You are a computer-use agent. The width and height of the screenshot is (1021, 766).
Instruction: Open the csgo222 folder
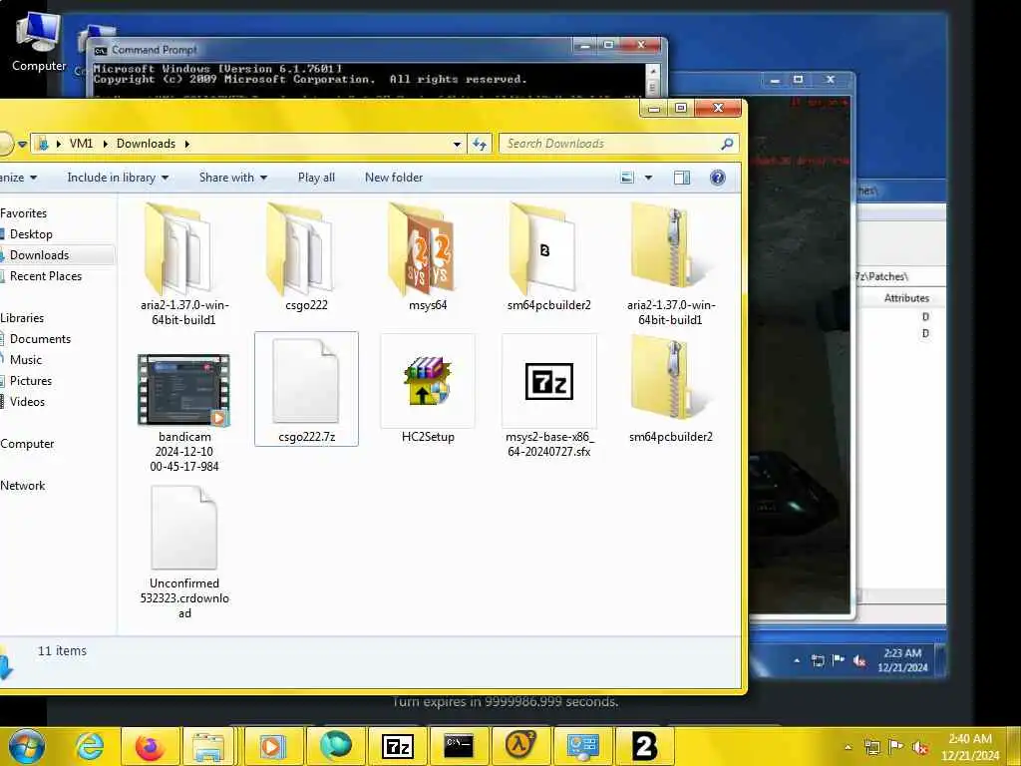coord(306,256)
